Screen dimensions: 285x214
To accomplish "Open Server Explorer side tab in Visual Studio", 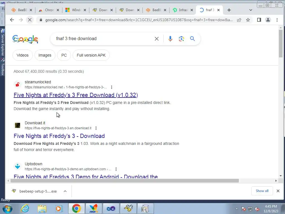I will coord(3,43).
